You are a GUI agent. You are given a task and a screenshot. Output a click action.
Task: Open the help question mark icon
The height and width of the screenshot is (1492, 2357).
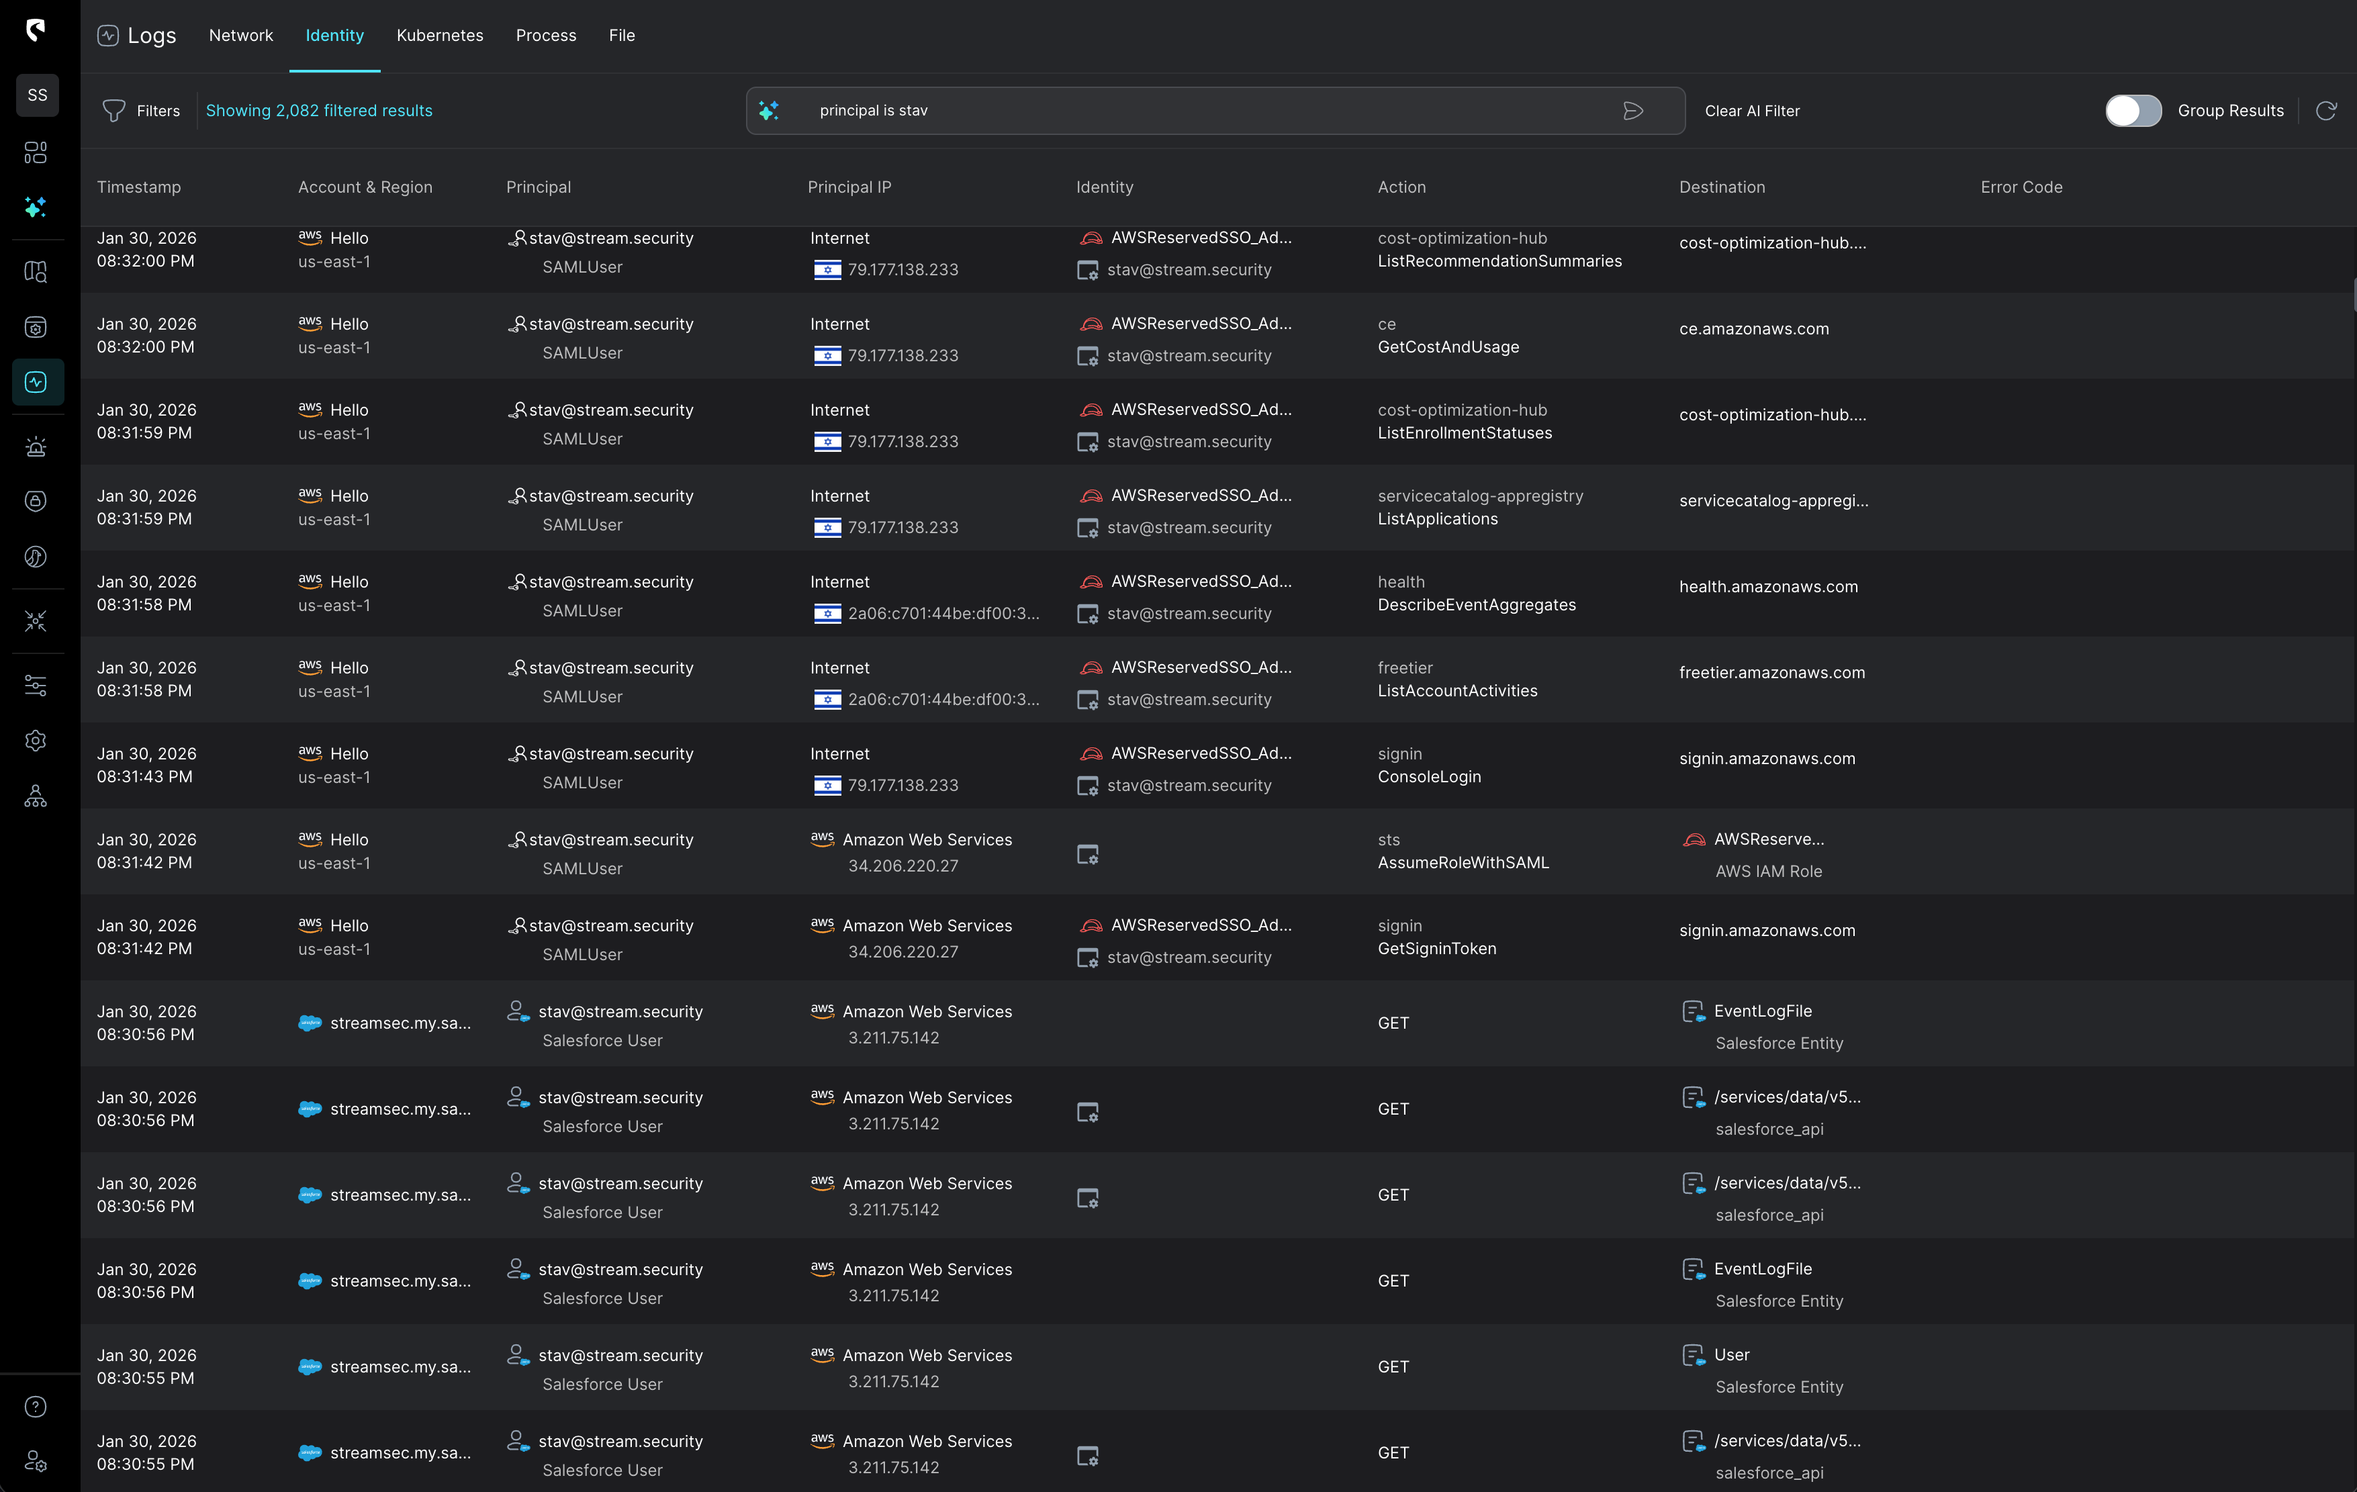(36, 1407)
